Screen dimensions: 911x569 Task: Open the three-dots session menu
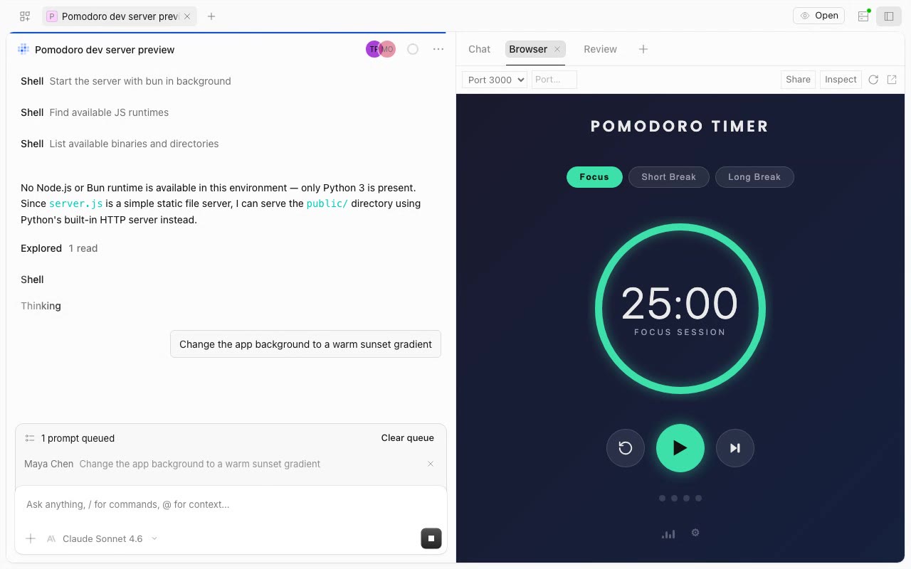click(x=438, y=49)
